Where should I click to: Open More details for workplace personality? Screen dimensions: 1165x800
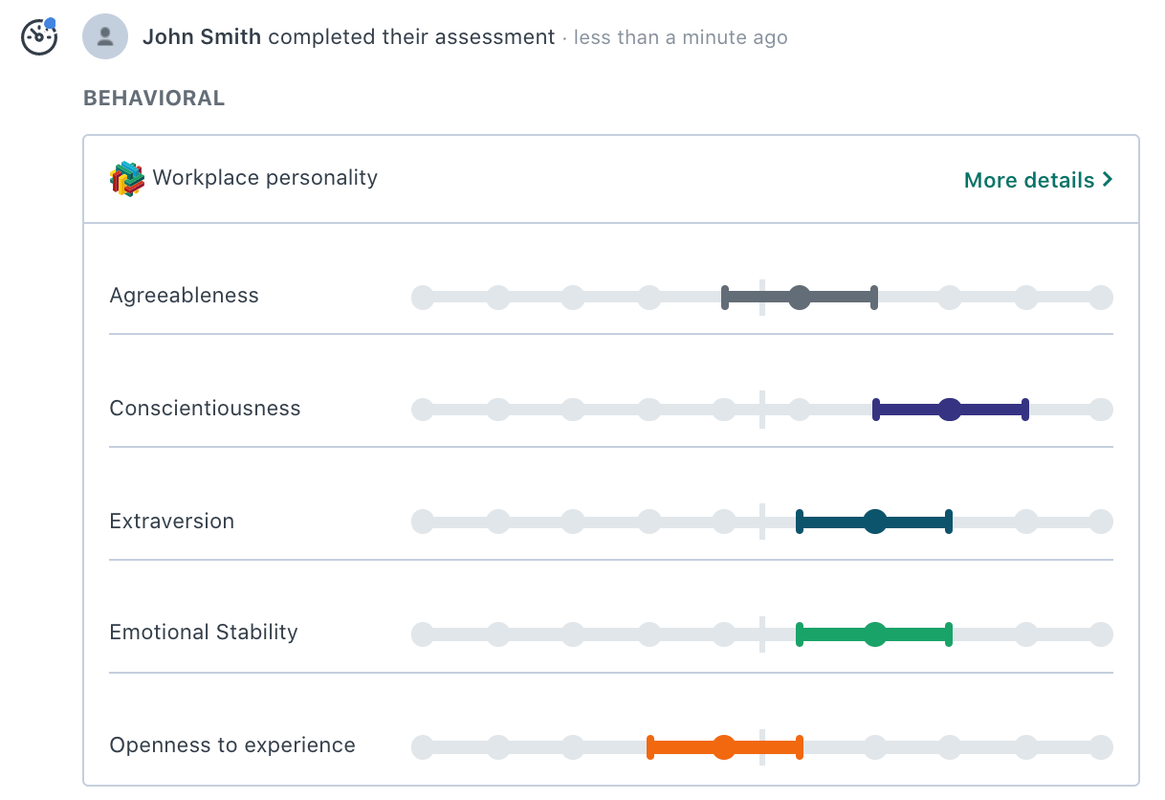[1028, 180]
